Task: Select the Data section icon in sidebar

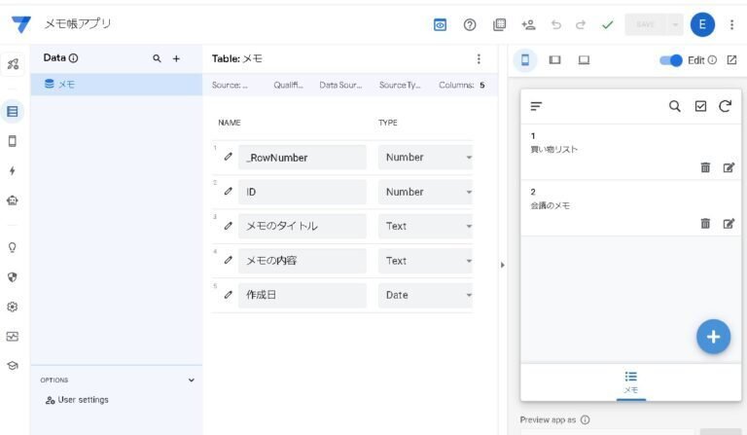Action: 13,112
